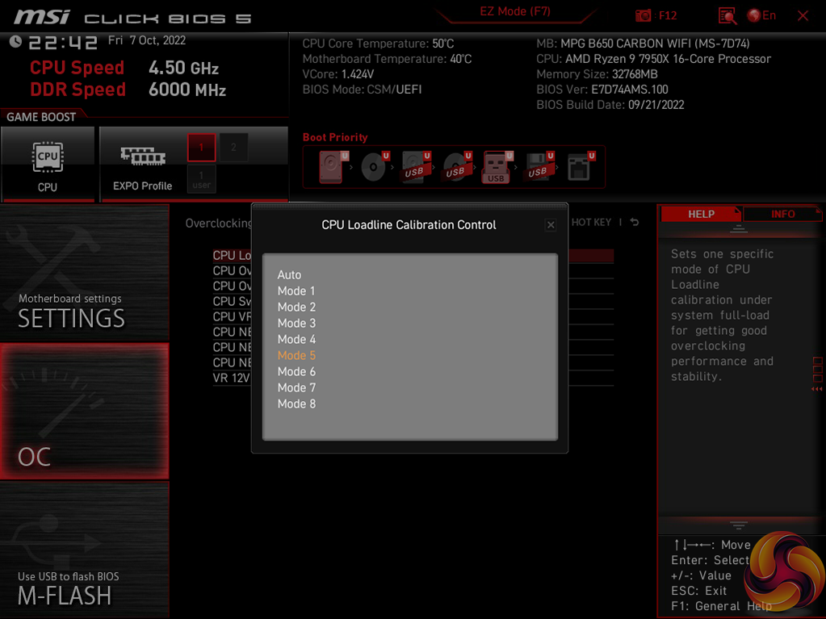
Task: Open HOT KEY menu
Action: (591, 223)
